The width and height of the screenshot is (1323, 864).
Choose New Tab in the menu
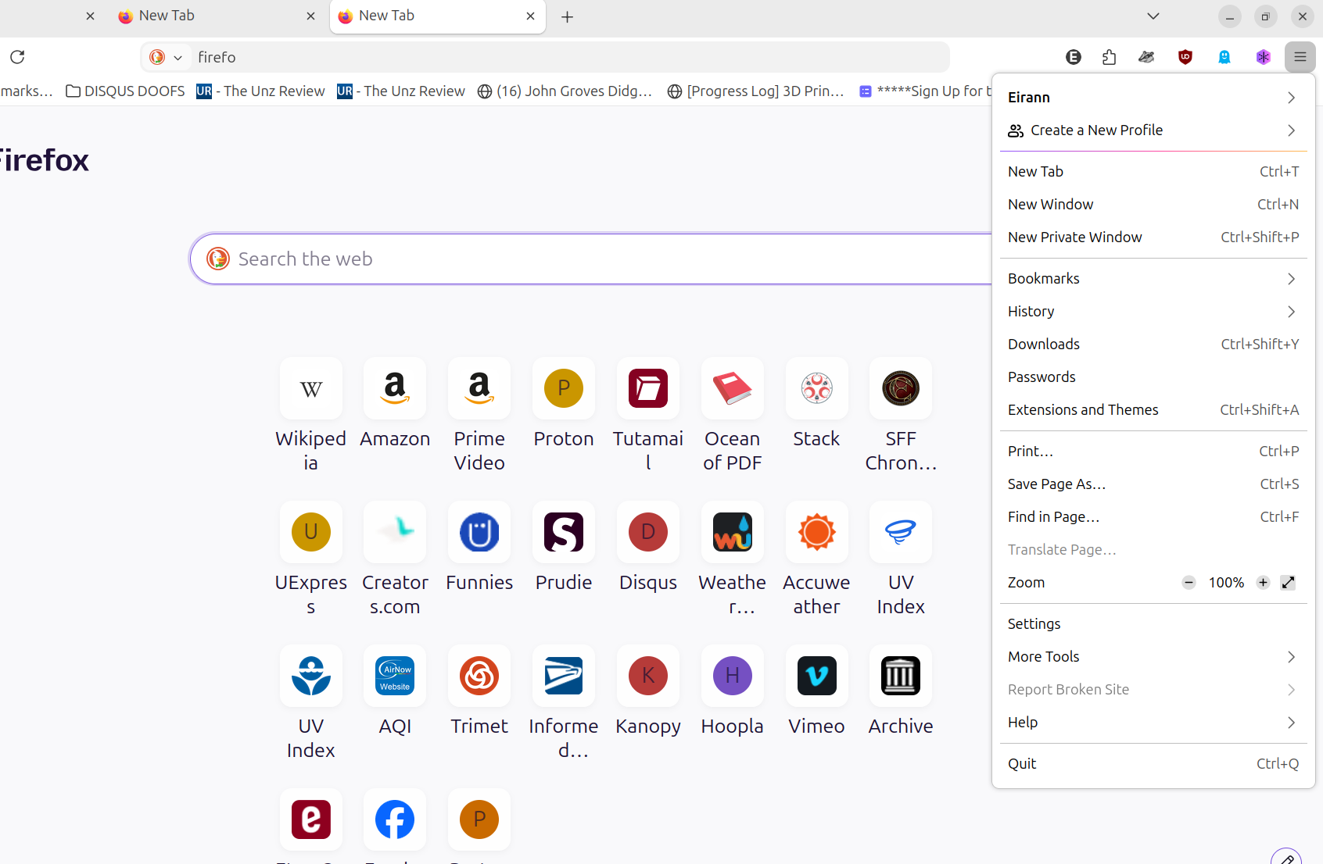pyautogui.click(x=1153, y=172)
